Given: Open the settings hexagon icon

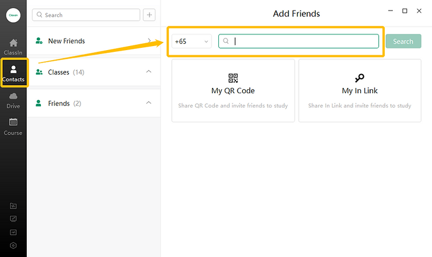Looking at the screenshot, I should (x=13, y=245).
